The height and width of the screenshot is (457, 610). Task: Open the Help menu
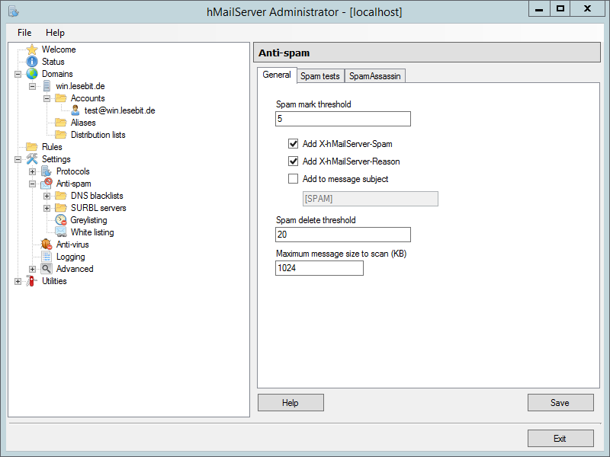55,33
